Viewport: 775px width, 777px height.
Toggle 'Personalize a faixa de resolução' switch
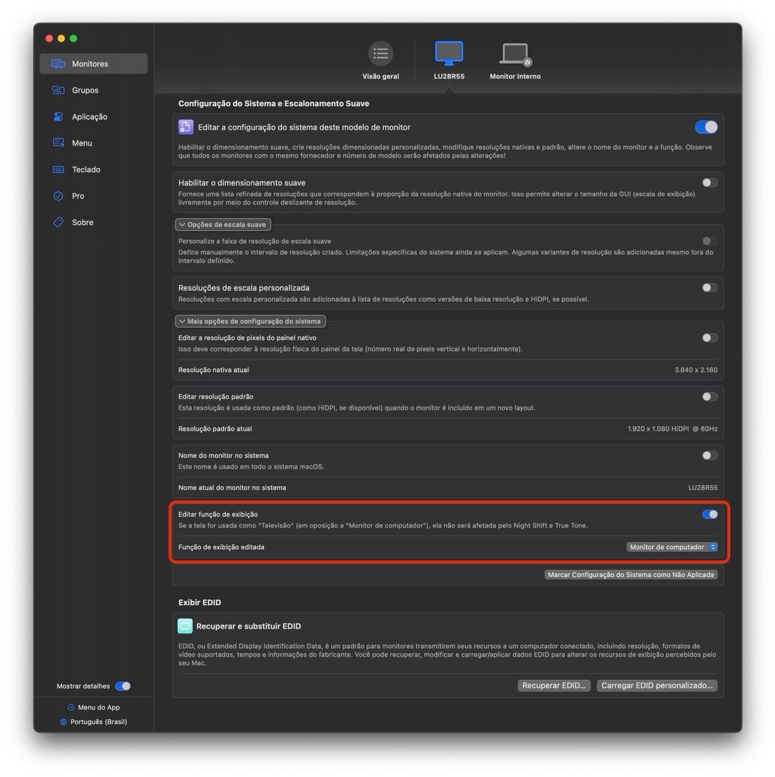[709, 241]
